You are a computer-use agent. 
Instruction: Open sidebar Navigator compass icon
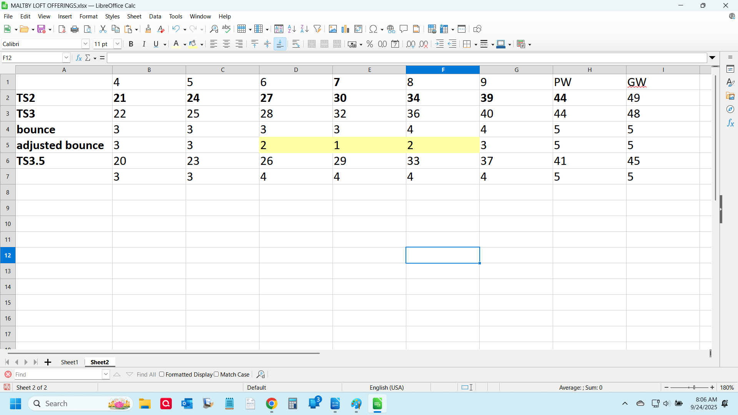tap(730, 110)
